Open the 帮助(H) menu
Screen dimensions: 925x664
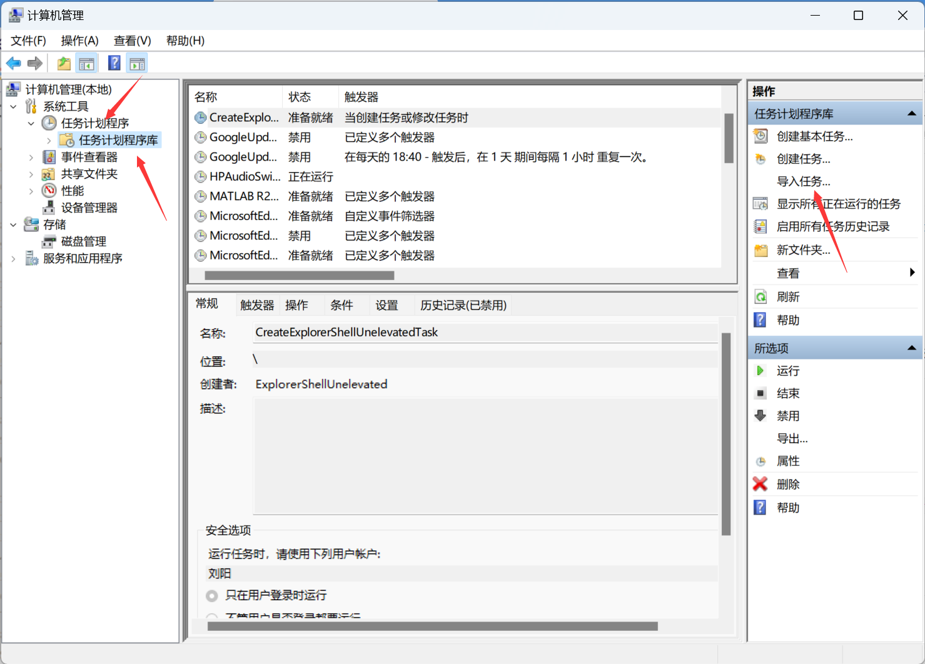coord(185,41)
